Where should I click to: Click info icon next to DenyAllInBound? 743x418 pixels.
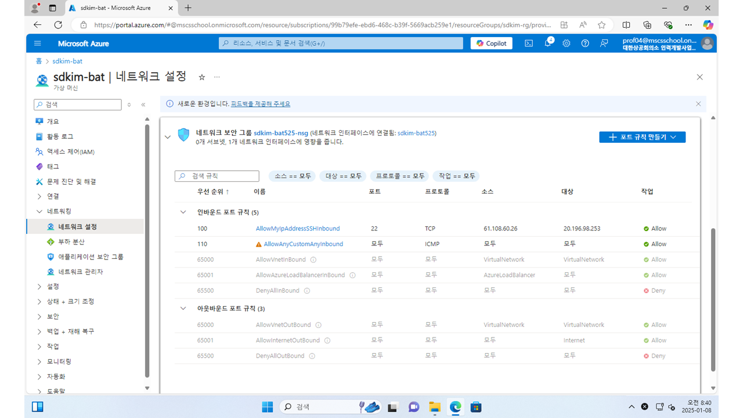coord(307,290)
